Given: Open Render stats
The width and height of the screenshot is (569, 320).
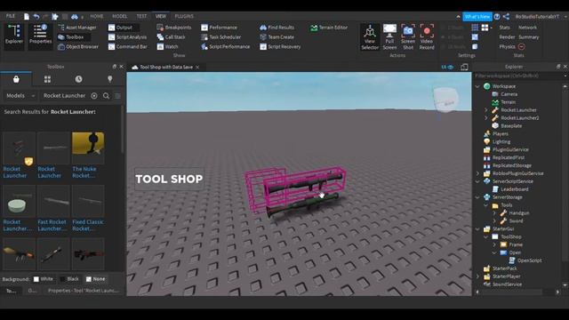Looking at the screenshot, I should pos(507,37).
